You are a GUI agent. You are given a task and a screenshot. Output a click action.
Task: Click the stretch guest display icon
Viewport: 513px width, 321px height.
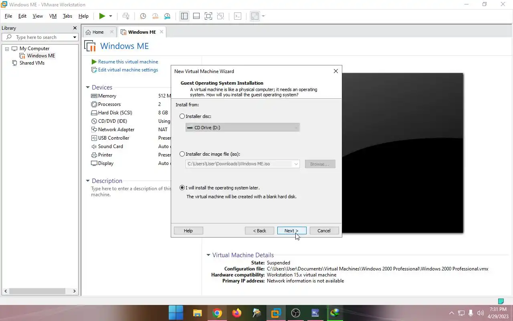click(254, 16)
